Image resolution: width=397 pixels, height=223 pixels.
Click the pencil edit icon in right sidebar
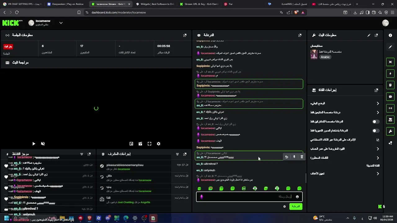[x=390, y=47]
